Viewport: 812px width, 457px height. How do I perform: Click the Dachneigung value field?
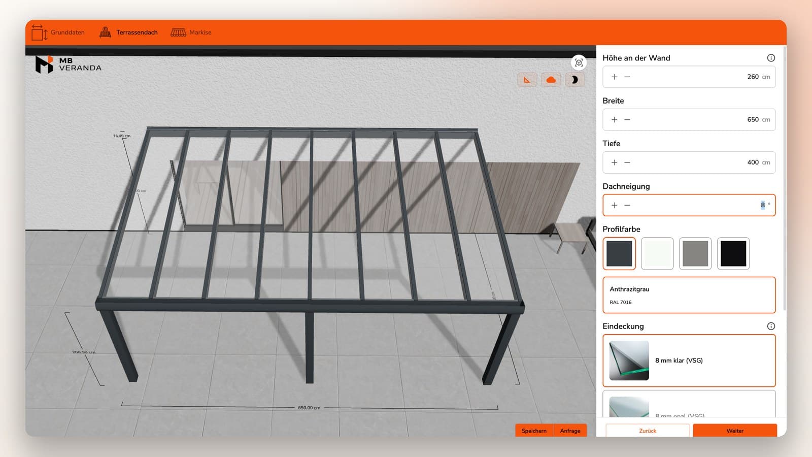[x=689, y=205]
